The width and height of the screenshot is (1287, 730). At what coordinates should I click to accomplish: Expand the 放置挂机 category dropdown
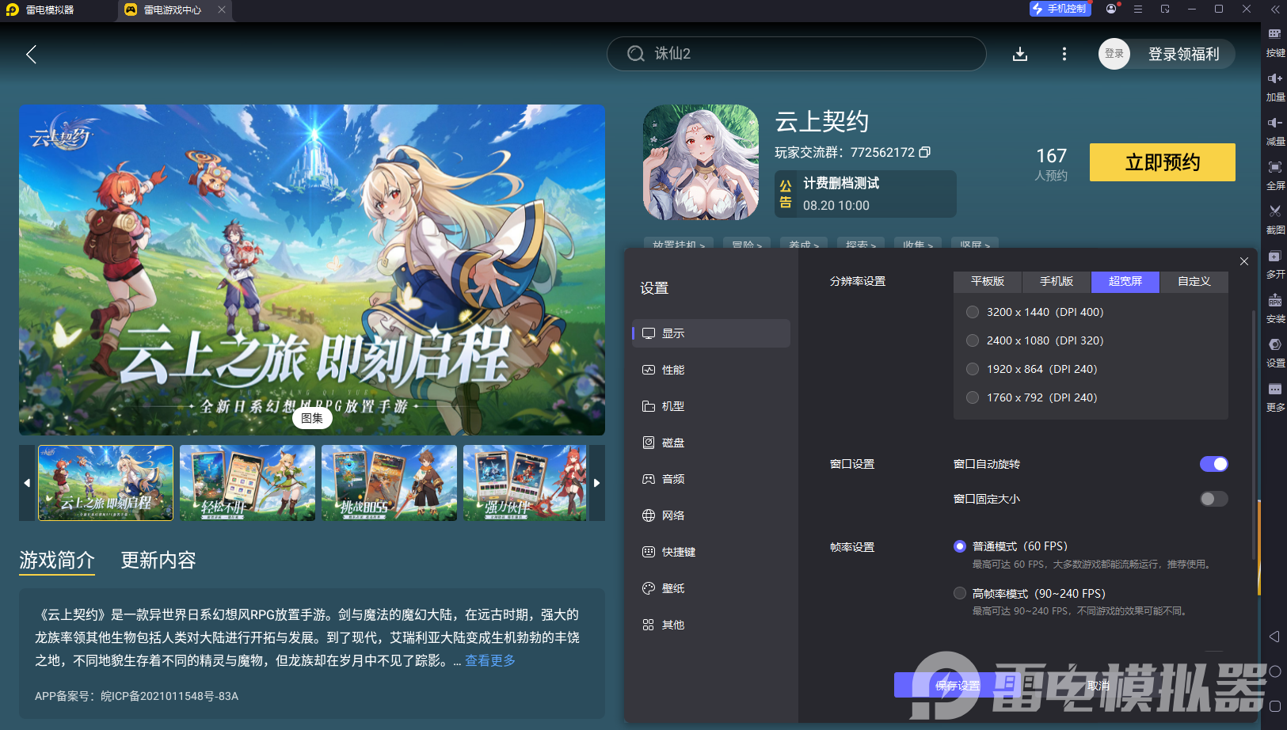point(679,246)
